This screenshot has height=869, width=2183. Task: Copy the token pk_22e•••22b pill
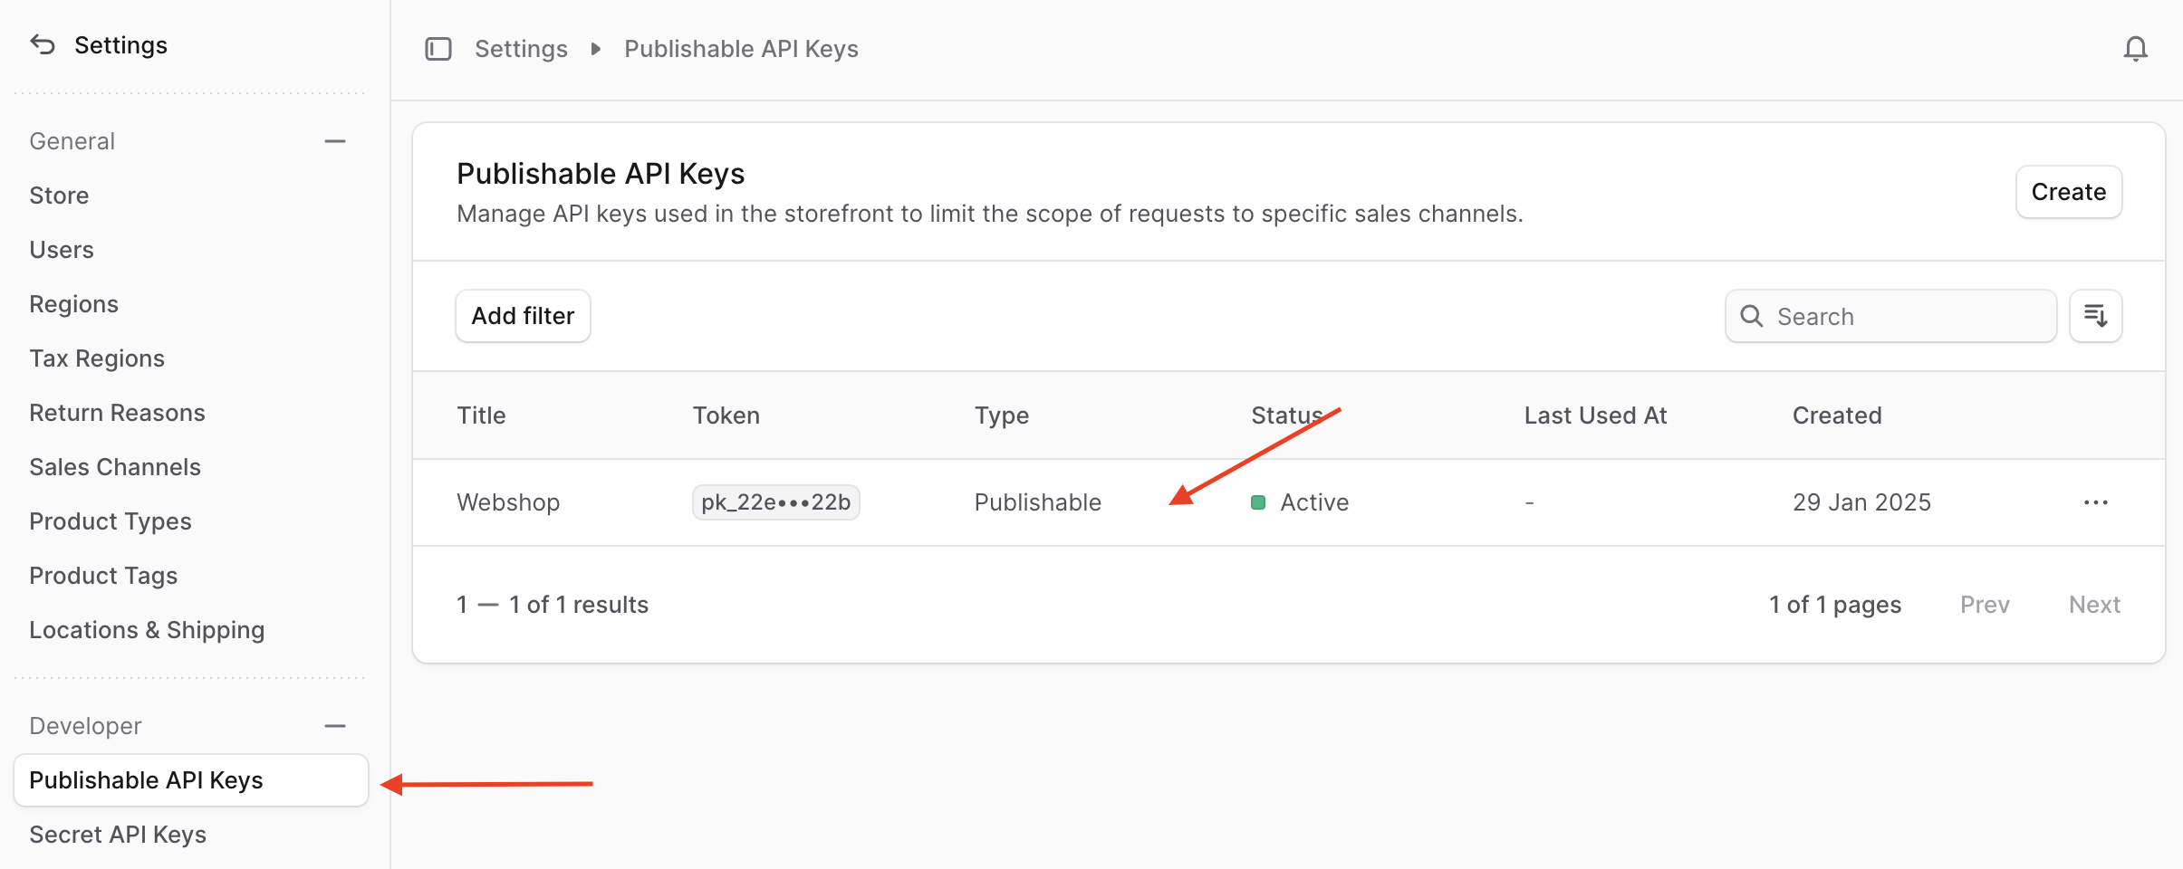pyautogui.click(x=775, y=502)
